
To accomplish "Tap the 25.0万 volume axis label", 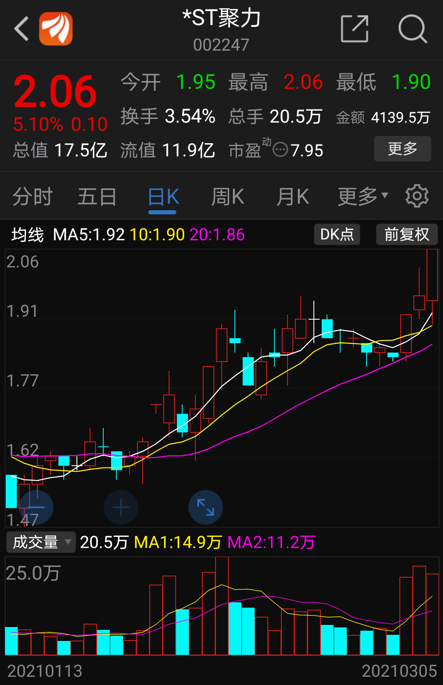I will click(x=33, y=573).
